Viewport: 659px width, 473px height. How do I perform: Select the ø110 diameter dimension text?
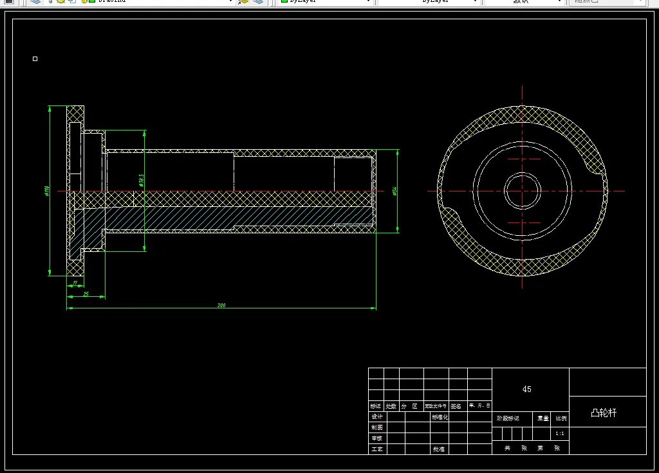(46, 191)
